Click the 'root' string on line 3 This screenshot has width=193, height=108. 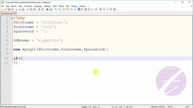[47, 27]
